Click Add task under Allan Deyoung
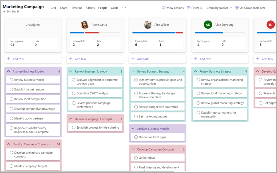 205,59
